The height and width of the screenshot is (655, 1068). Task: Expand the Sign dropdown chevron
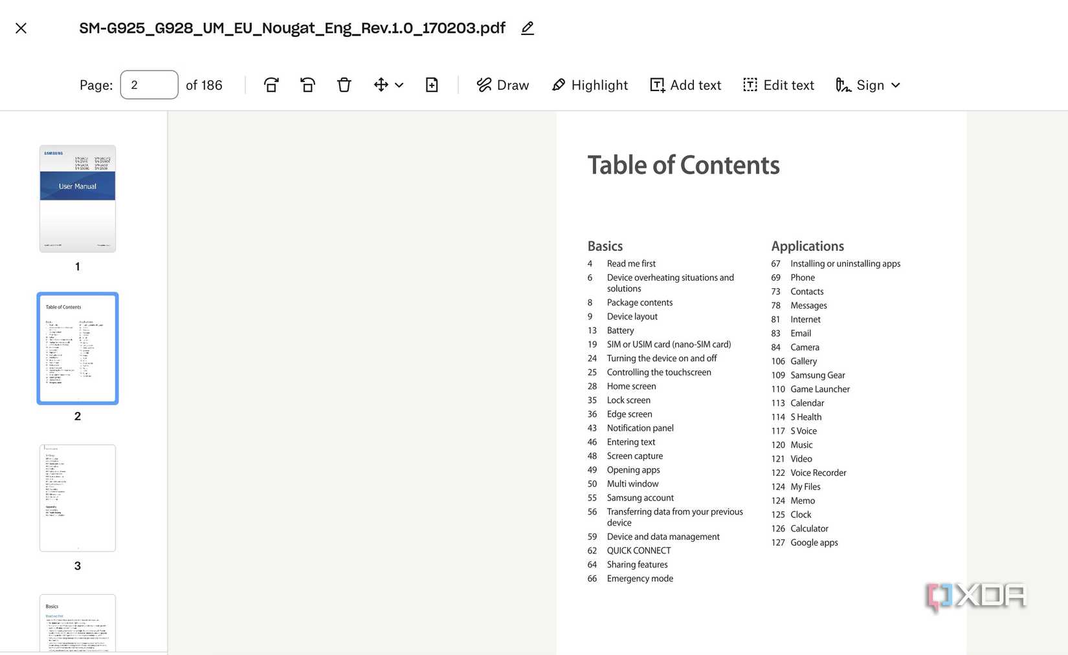pyautogui.click(x=896, y=85)
